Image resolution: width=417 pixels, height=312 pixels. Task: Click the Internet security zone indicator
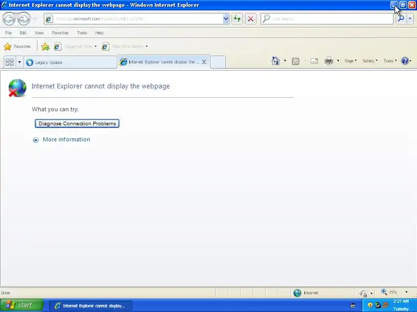[306, 293]
